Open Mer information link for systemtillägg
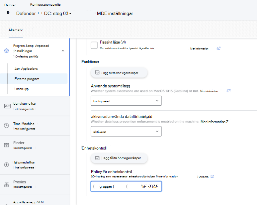 click(209, 91)
